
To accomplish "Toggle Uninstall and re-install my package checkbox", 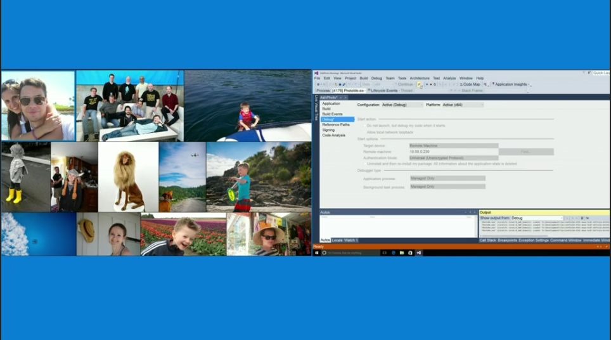I will 364,164.
